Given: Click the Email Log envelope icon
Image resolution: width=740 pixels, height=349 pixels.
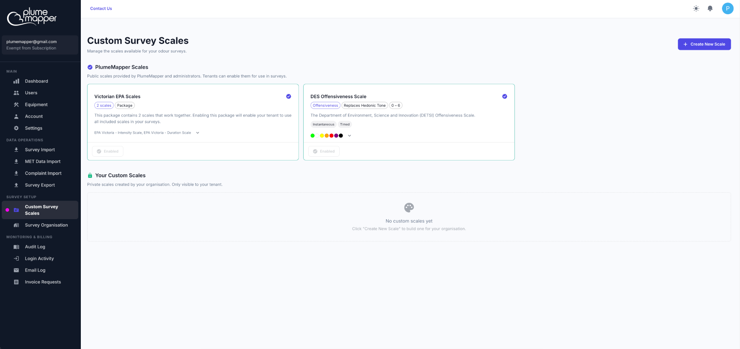Looking at the screenshot, I should tap(16, 270).
